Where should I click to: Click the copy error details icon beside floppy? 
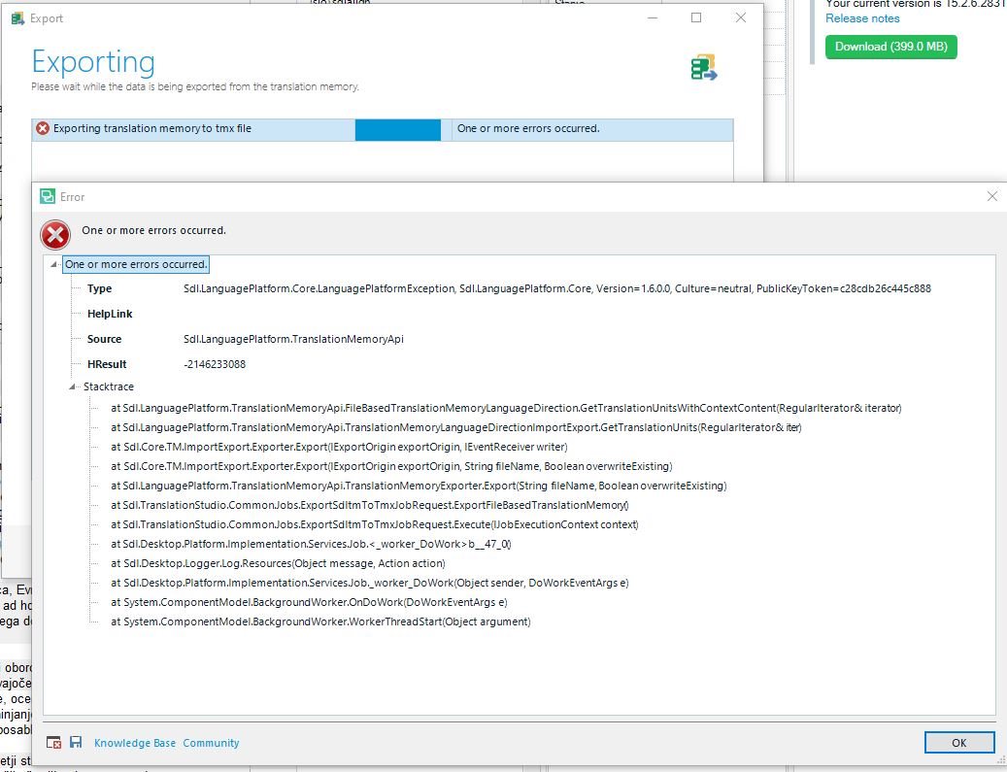coord(54,743)
